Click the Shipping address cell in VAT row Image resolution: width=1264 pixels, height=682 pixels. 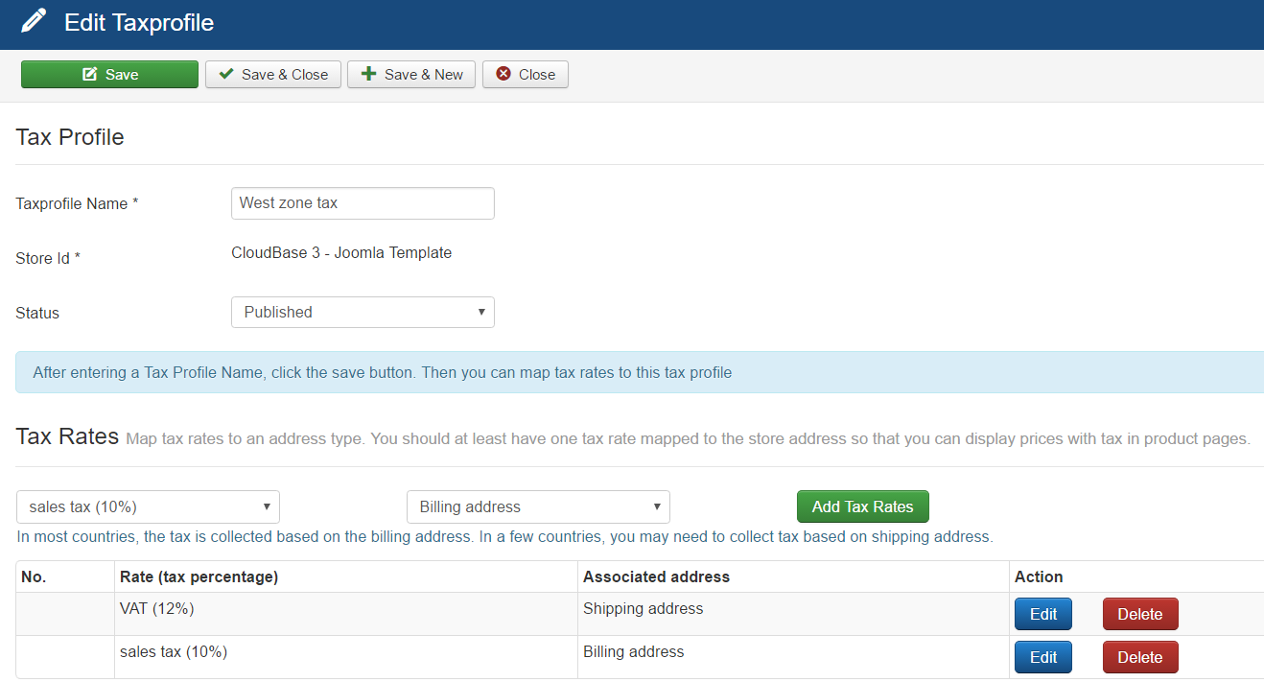click(643, 609)
